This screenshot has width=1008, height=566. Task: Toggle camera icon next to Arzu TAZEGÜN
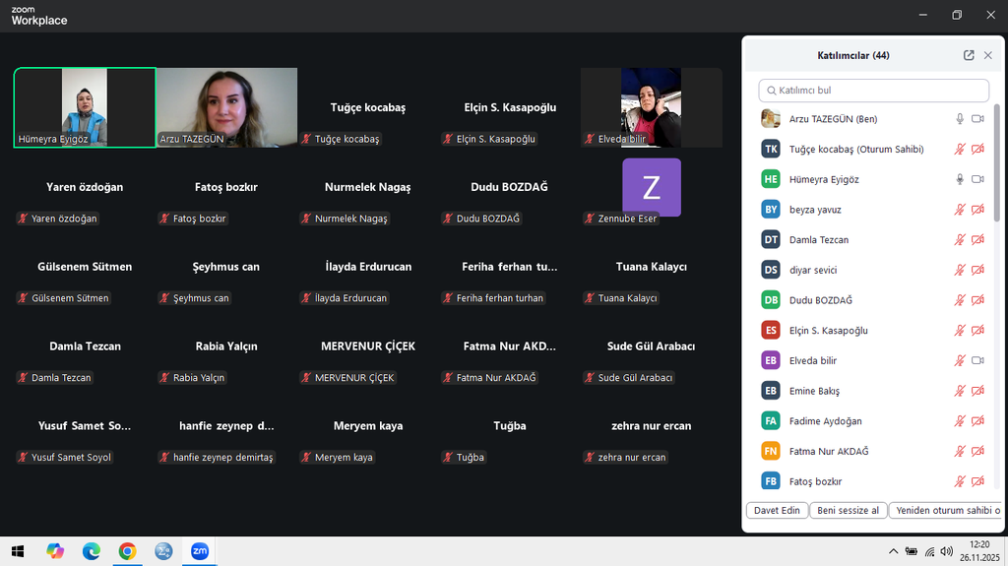pyautogui.click(x=977, y=119)
